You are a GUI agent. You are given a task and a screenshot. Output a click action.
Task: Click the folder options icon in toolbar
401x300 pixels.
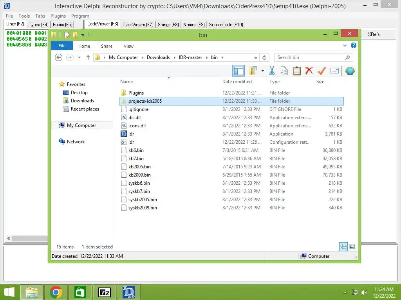point(253,71)
